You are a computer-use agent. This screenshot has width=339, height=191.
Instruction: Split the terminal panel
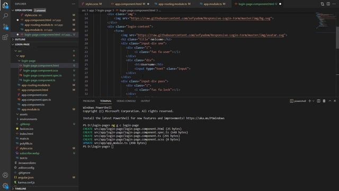[x=318, y=101]
